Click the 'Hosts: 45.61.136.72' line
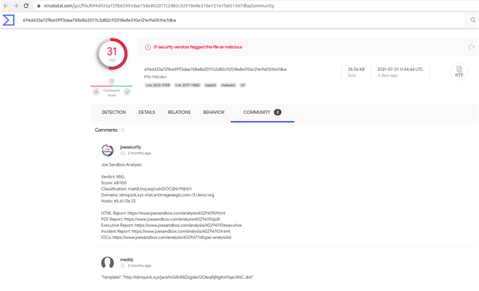 click(x=118, y=201)
